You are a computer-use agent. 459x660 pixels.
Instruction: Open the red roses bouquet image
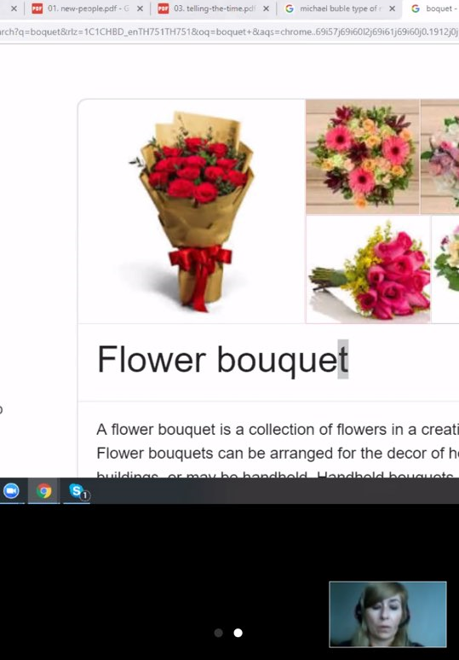pyautogui.click(x=192, y=211)
